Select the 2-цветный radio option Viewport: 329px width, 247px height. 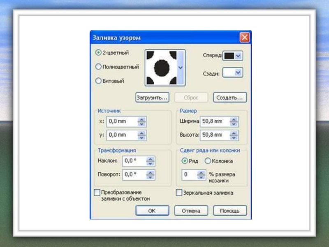pyautogui.click(x=98, y=53)
